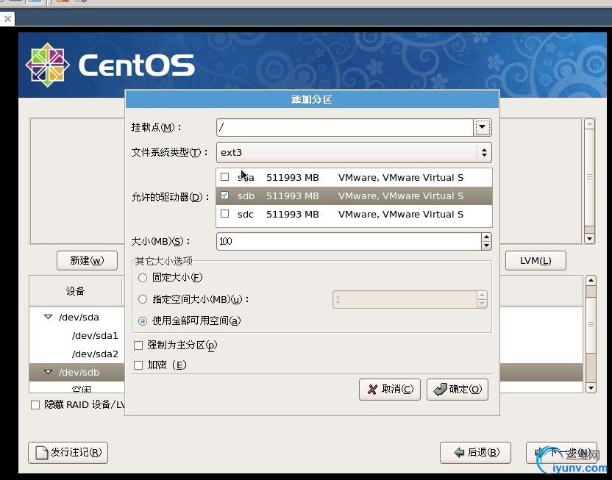612x480 pixels.
Task: Click the CentOS logo icon
Action: 48,65
